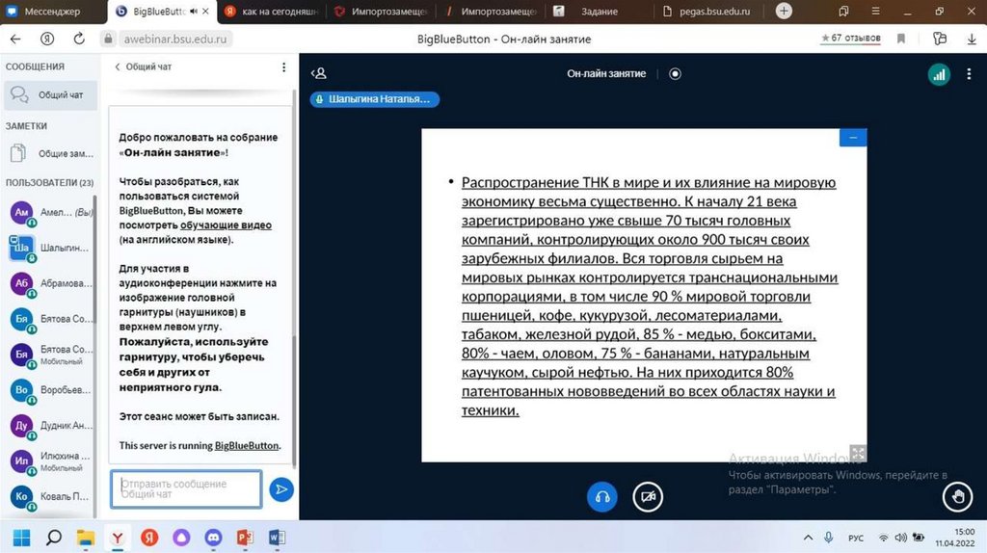Viewport: 987px width, 553px height.
Task: Toggle the users list panel icon
Action: point(318,73)
